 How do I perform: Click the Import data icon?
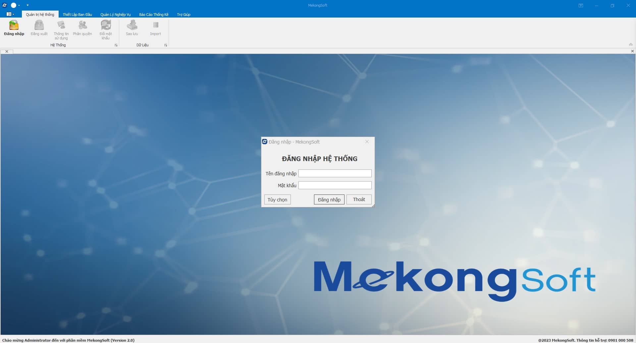coord(155,28)
